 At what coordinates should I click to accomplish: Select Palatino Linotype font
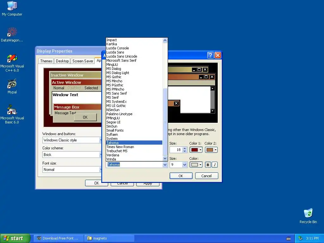click(134, 114)
